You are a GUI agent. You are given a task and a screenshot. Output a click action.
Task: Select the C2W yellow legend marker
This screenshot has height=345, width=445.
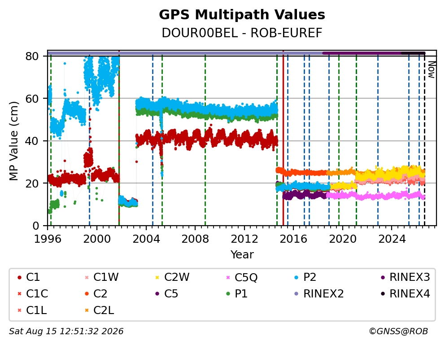(x=157, y=277)
